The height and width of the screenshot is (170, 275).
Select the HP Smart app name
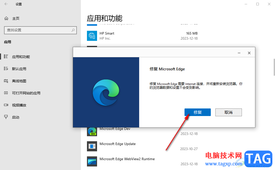107,33
